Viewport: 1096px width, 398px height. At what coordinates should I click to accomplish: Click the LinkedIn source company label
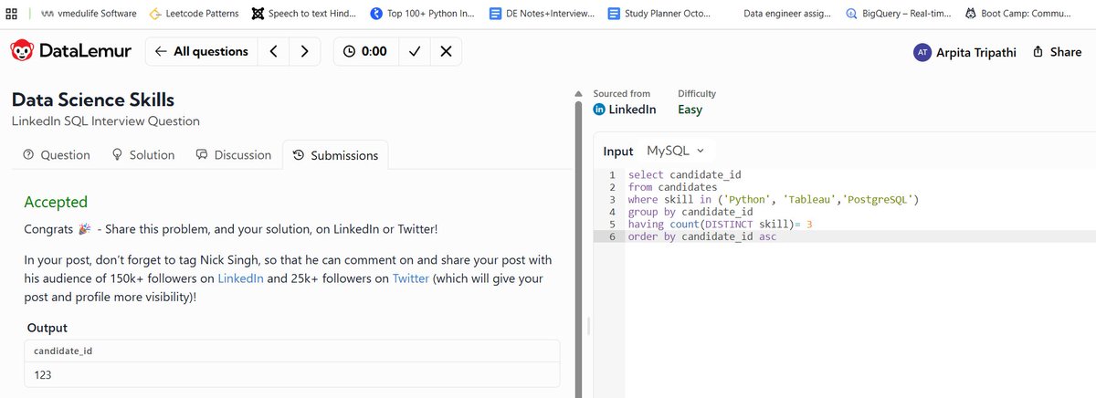point(625,110)
